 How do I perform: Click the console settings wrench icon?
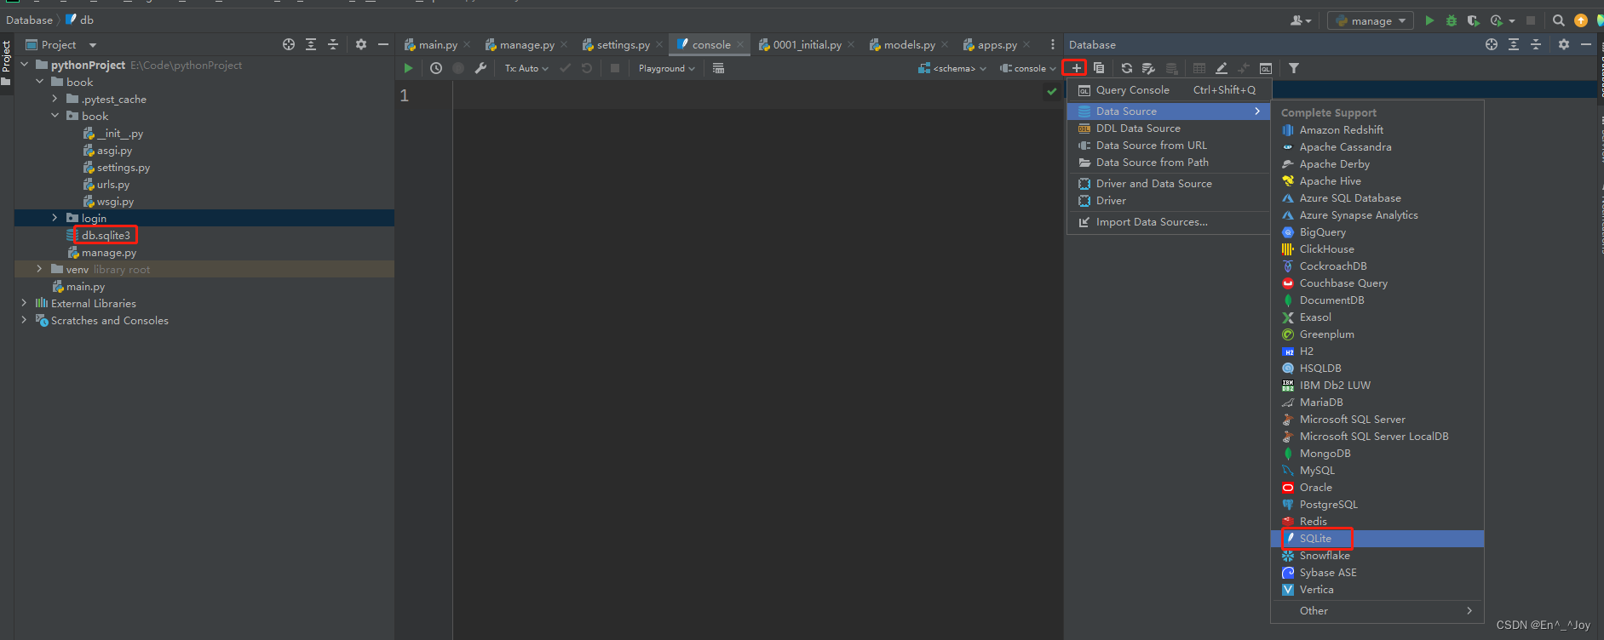(x=480, y=68)
